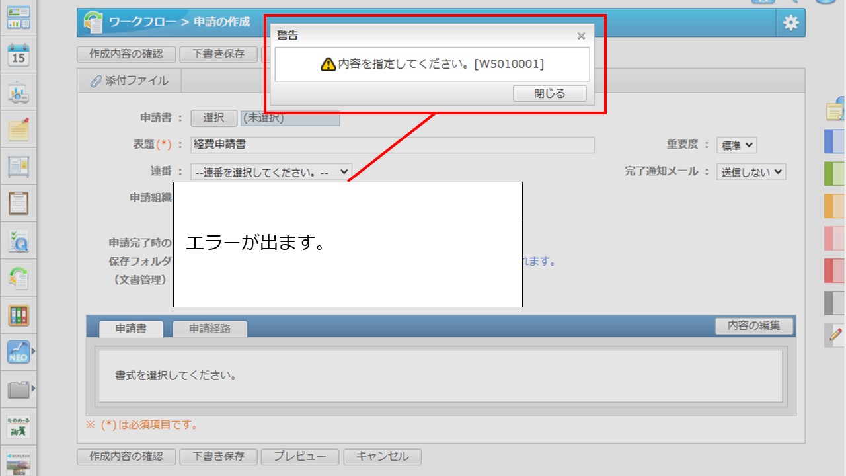Viewport: 846px width, 476px height.
Task: Click the warning message 内容を指定してください。[W5010001]
Action: pyautogui.click(x=441, y=64)
